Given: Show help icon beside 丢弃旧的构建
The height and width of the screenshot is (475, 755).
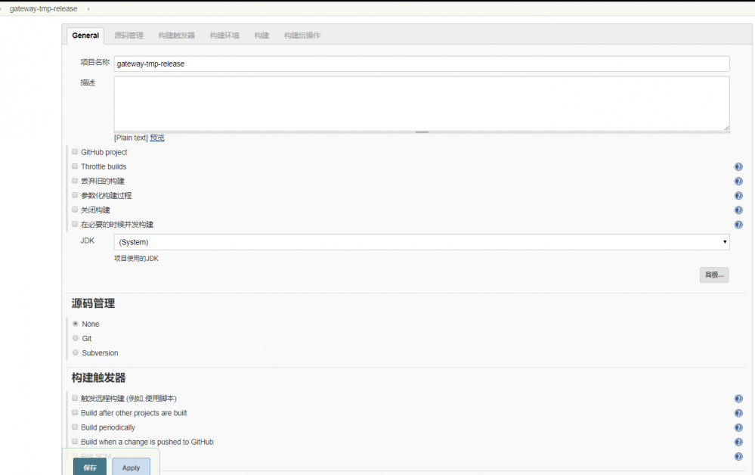Looking at the screenshot, I should 738,181.
